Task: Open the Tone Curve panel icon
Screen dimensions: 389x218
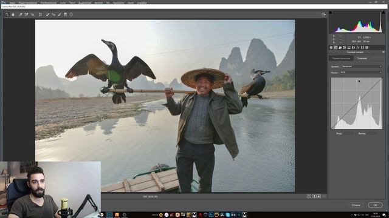Action: click(x=336, y=47)
